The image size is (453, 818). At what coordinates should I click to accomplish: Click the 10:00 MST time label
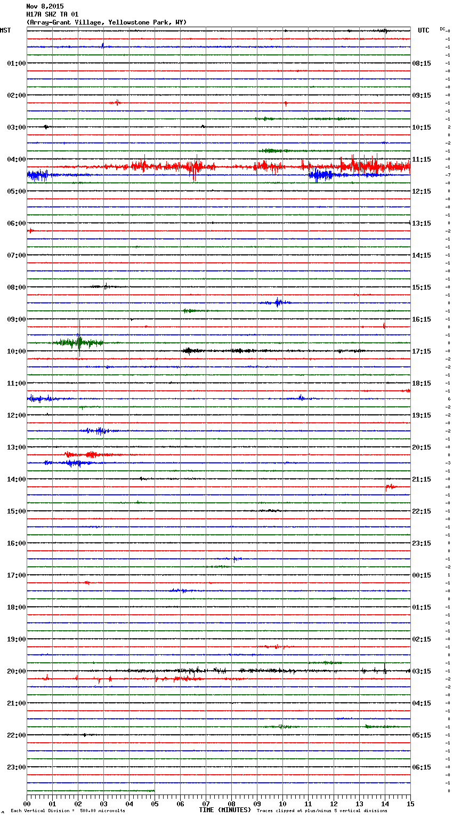tap(17, 351)
